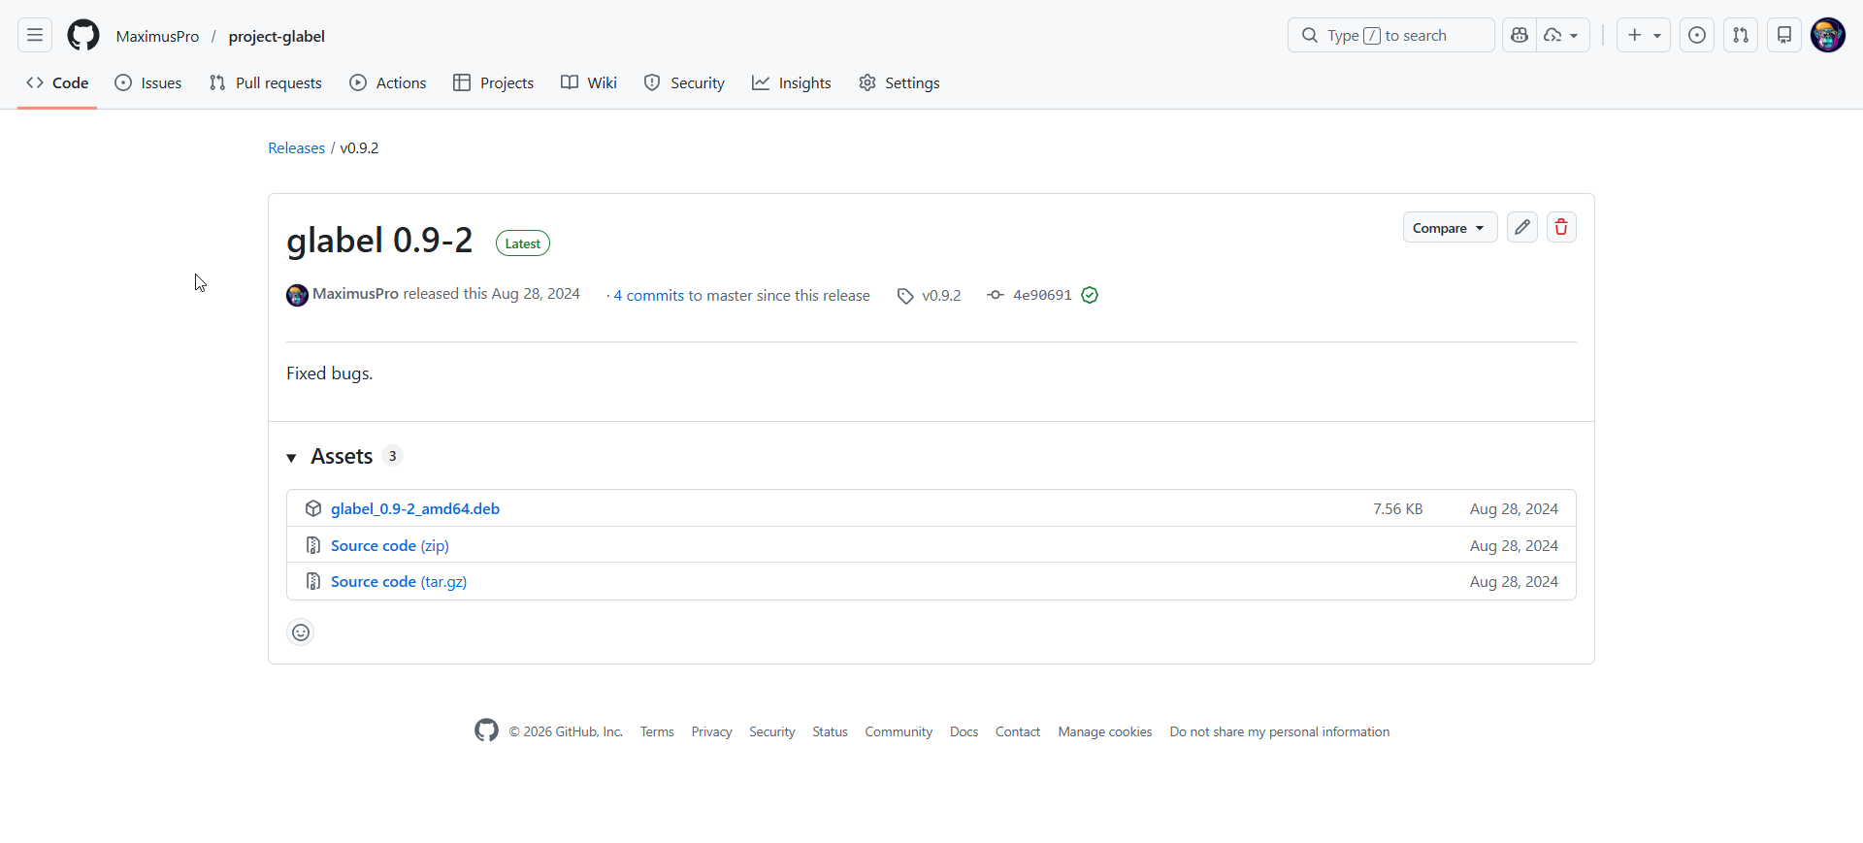Click the GitHub logo in the footer
Image resolution: width=1863 pixels, height=843 pixels.
pyautogui.click(x=486, y=730)
